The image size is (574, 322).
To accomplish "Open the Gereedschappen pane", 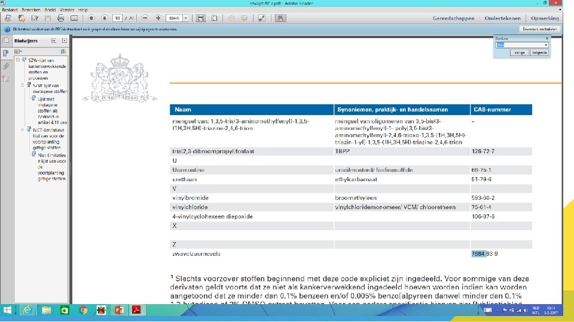I will tap(454, 18).
